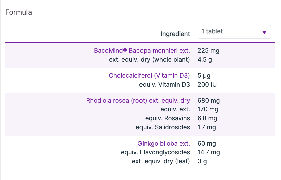Click the equiv. Salidrosides row label
281x180 pixels.
pos(163,127)
